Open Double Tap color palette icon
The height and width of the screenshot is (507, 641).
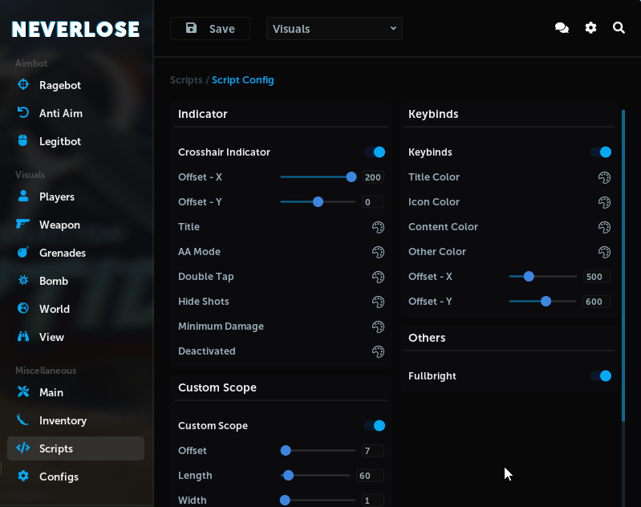point(378,277)
